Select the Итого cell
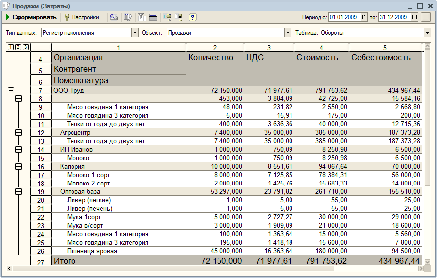Screen dimensions: 437x278 pyautogui.click(x=119, y=260)
